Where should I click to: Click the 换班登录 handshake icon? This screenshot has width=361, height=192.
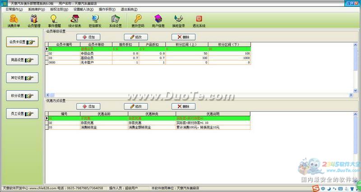tap(179, 20)
